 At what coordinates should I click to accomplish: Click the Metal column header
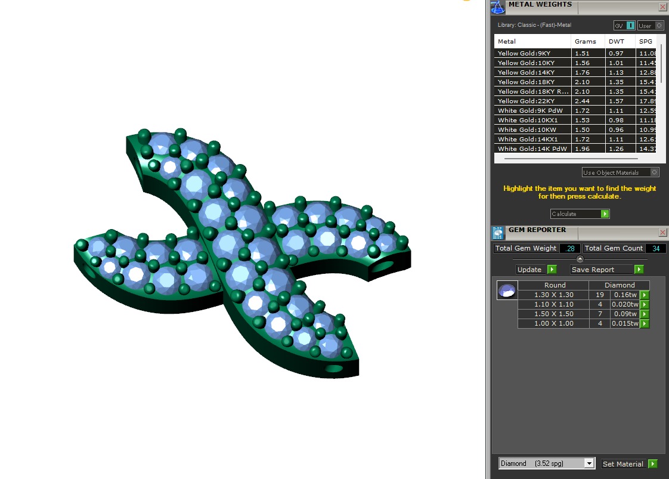pyautogui.click(x=532, y=41)
